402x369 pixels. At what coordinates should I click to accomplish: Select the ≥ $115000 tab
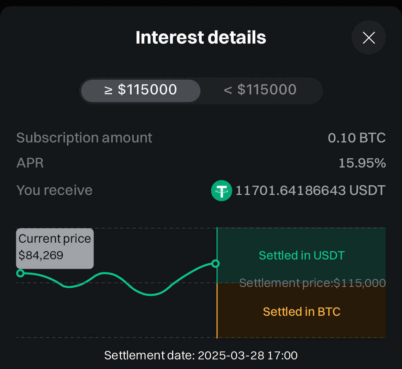(141, 90)
